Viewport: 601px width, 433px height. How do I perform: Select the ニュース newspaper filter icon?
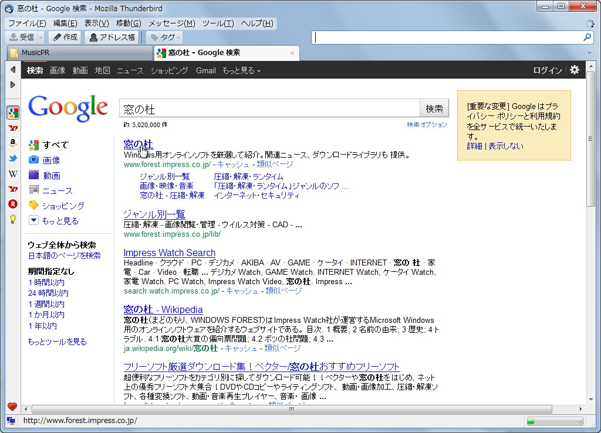tap(33, 190)
